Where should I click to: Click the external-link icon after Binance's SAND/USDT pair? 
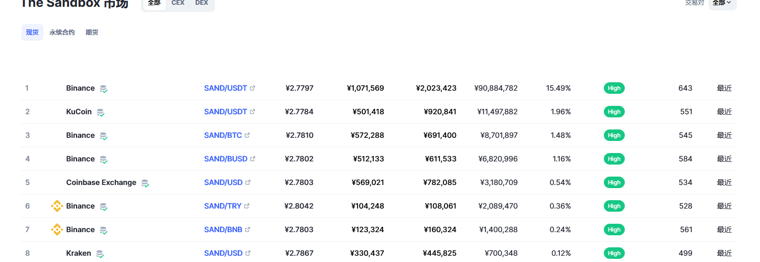(253, 88)
